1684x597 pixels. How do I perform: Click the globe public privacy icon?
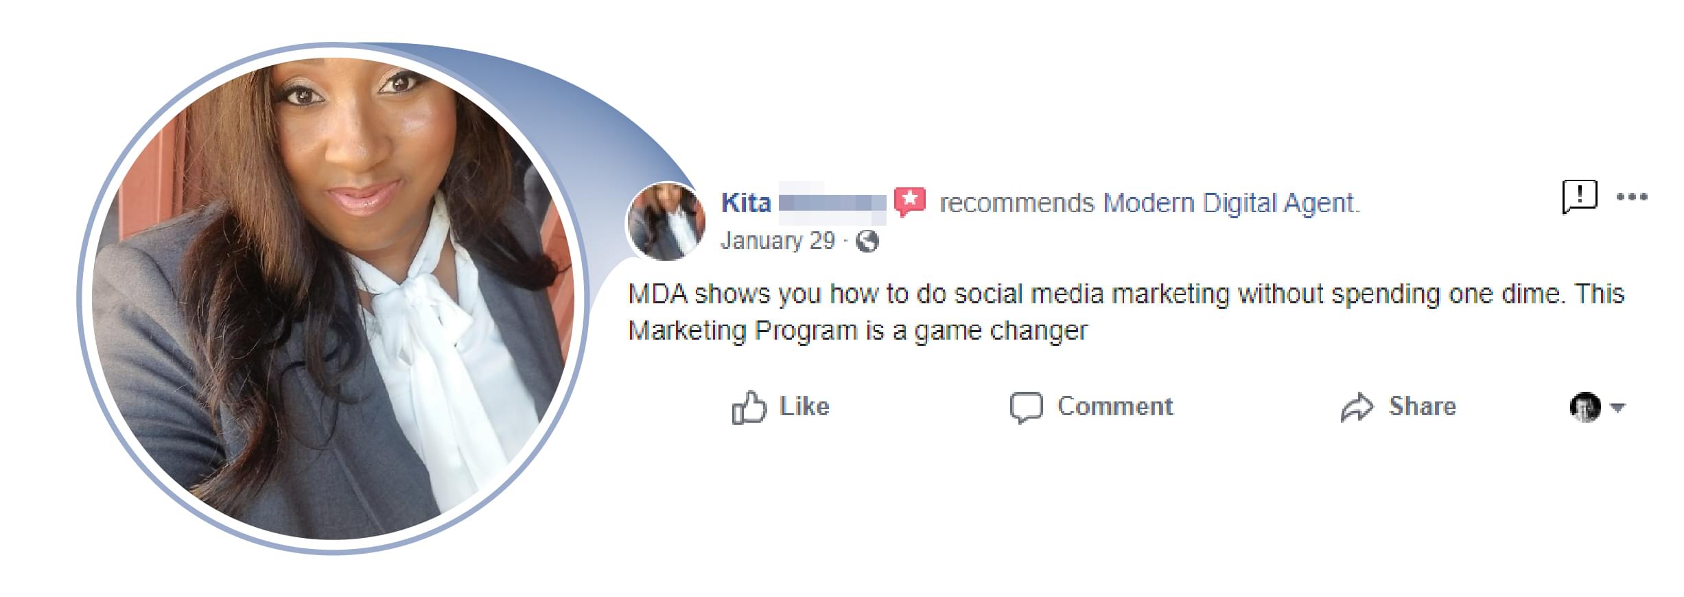[867, 241]
